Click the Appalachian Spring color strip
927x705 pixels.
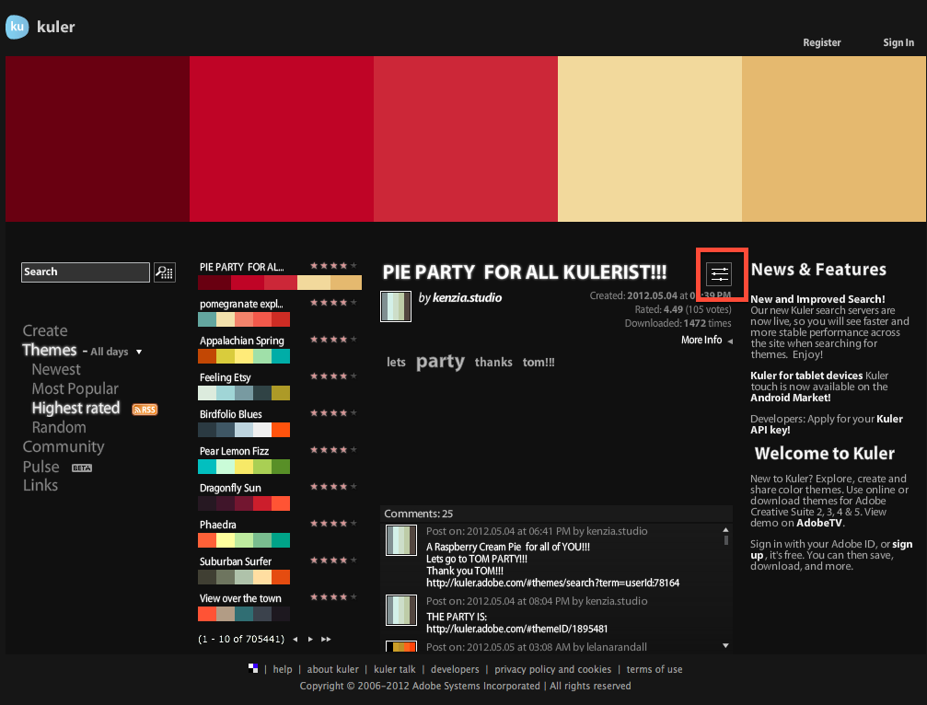(244, 356)
